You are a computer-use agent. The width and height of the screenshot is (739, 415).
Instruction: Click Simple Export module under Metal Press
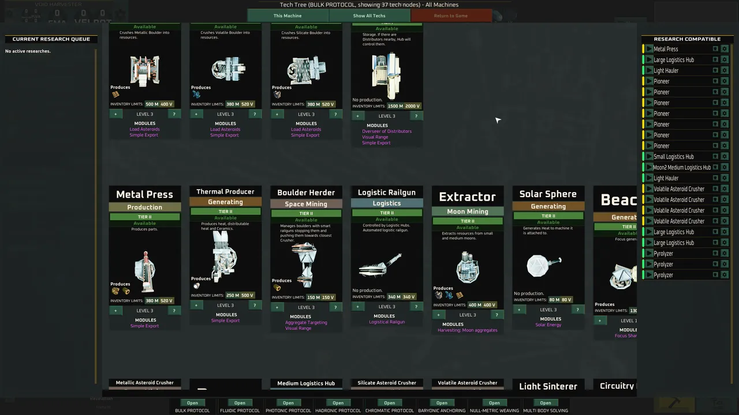click(x=144, y=326)
